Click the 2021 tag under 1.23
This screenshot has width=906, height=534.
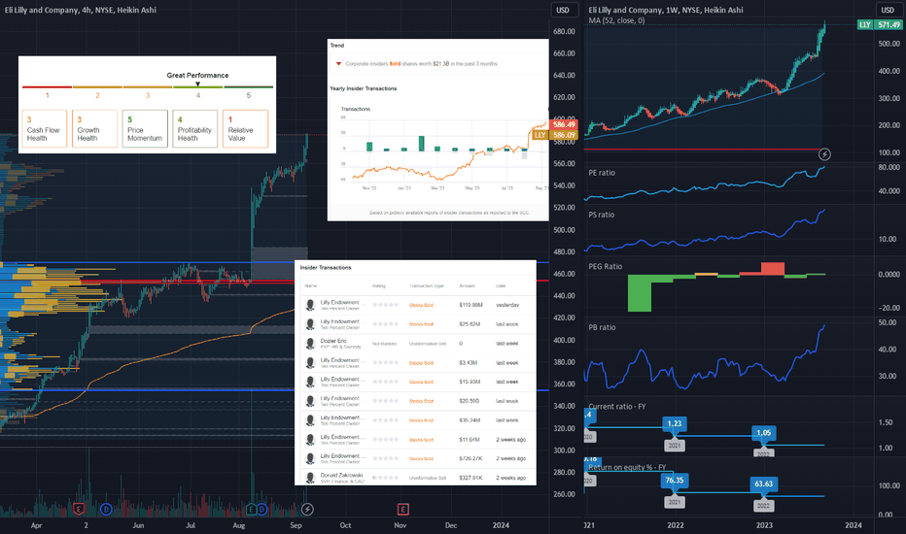[x=675, y=446]
